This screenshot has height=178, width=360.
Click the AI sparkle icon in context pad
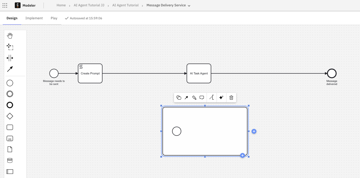coord(221,98)
